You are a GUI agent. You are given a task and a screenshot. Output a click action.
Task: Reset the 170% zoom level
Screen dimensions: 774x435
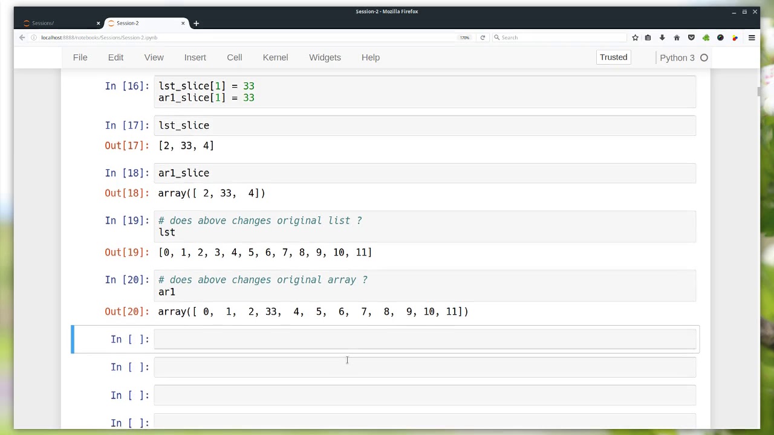[464, 37]
